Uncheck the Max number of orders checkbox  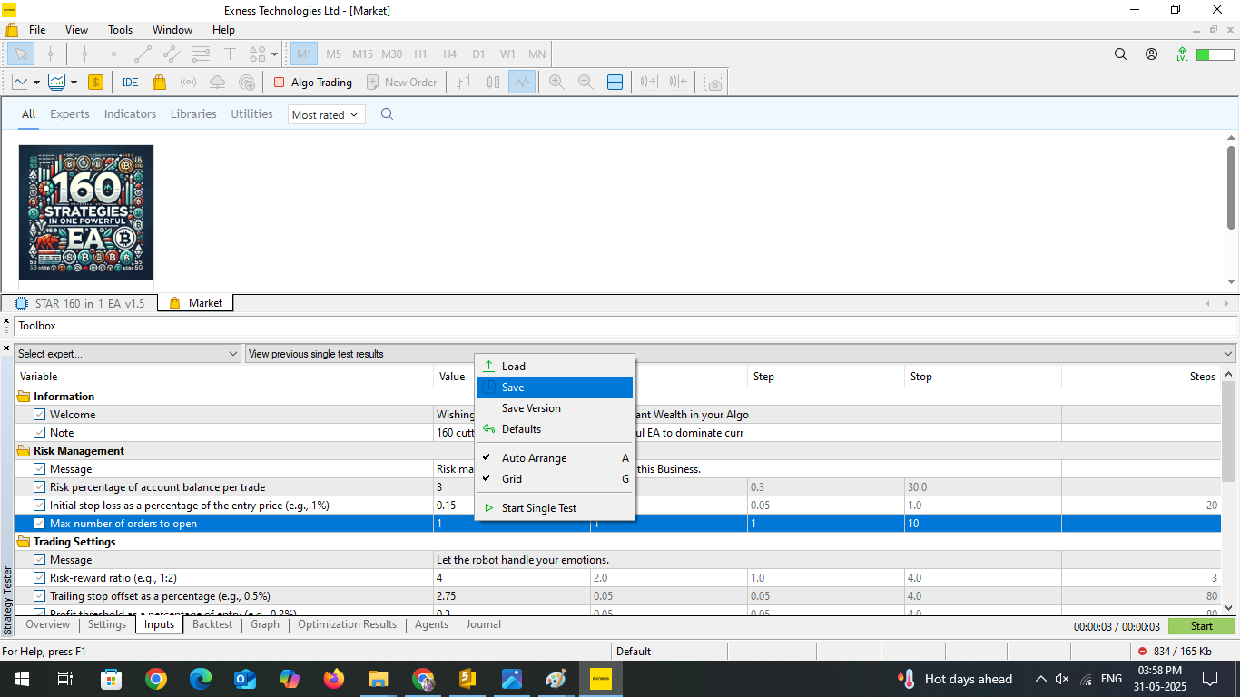[40, 524]
